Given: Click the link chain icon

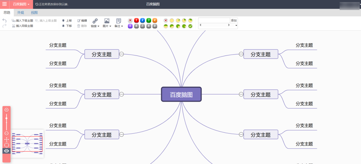Looking at the screenshot, I should [95, 21].
